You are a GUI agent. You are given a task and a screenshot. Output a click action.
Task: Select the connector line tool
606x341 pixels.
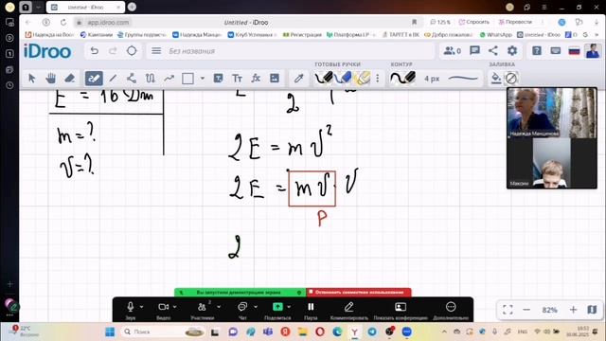pyautogui.click(x=132, y=79)
